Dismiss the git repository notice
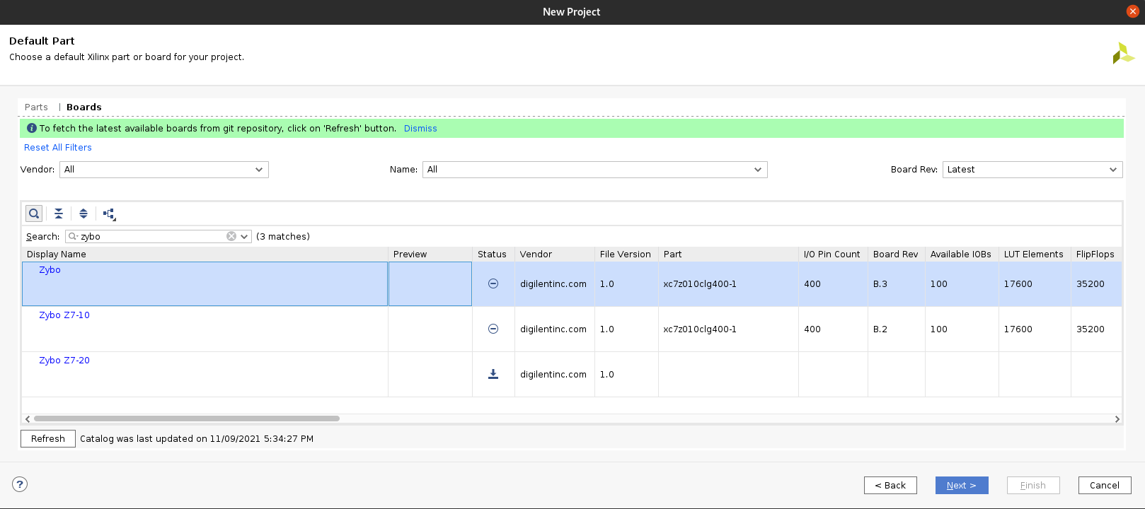The height and width of the screenshot is (509, 1145). 420,129
